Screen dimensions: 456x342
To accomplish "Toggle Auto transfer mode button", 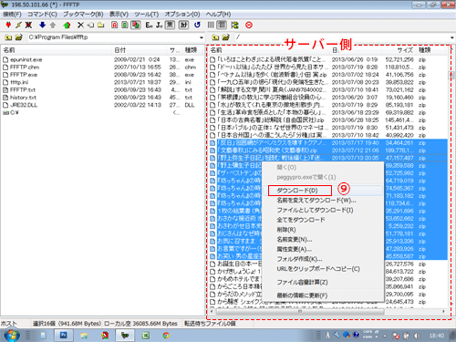I will [135, 25].
